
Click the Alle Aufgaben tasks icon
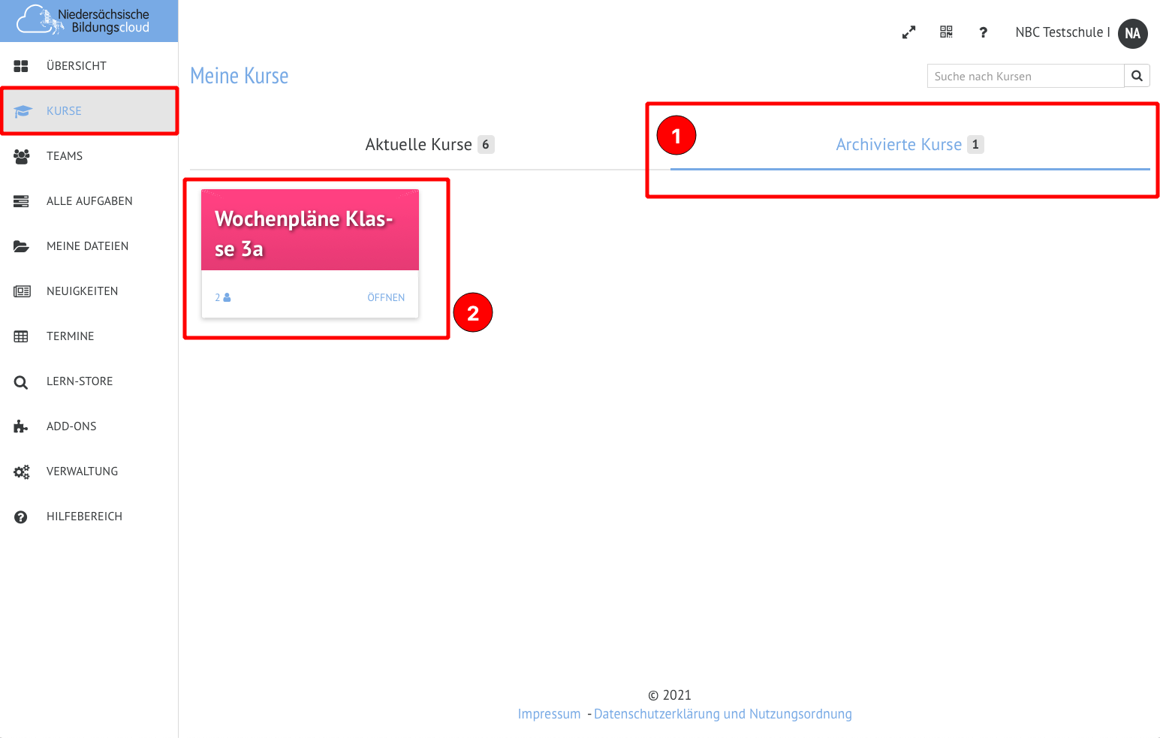[21, 201]
